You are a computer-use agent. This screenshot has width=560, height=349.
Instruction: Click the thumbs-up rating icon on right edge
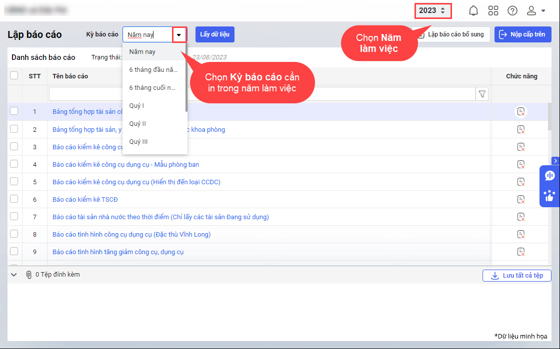(x=549, y=196)
